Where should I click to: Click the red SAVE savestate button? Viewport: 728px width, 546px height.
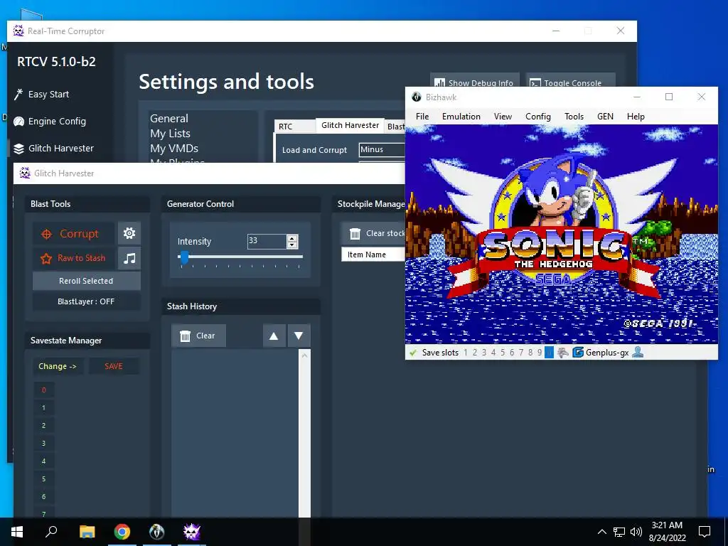[114, 366]
